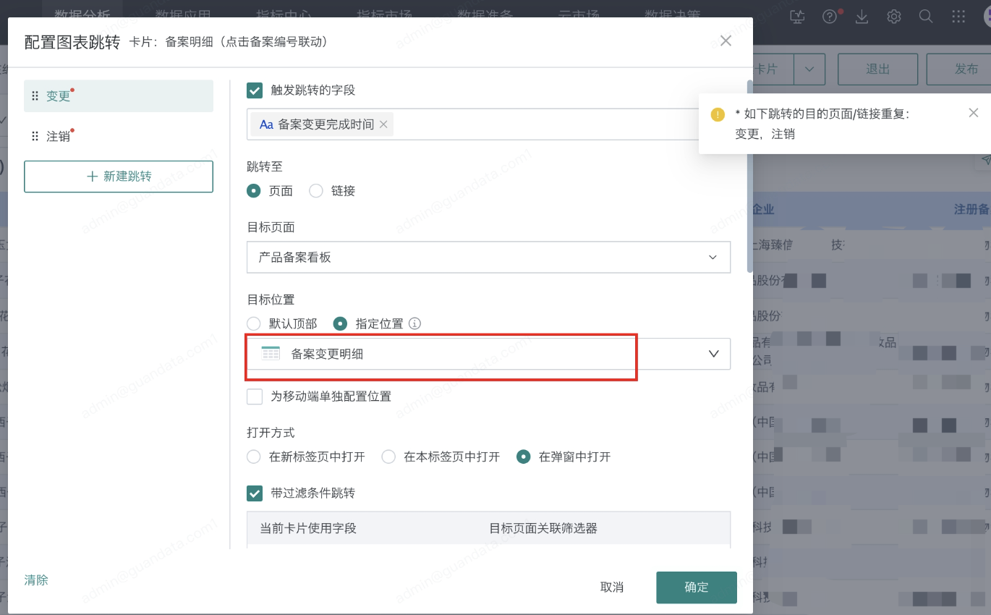This screenshot has width=991, height=615.
Task: Select 在本标签页中打开 open mode
Action: (x=389, y=457)
